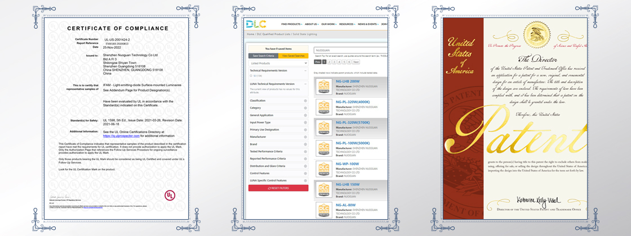This screenshot has width=631, height=236.
Task: Expand the Primary Use Designation filter
Action: pyautogui.click(x=305, y=130)
